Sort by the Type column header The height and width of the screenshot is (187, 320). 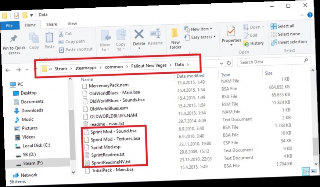(x=226, y=75)
